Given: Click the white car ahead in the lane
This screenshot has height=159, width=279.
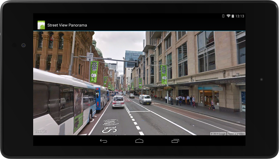Looking at the screenshot, I should pyautogui.click(x=118, y=102).
